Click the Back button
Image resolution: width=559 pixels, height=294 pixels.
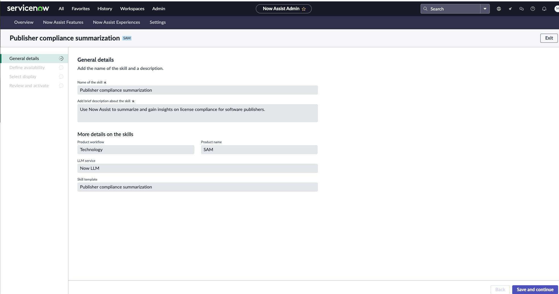point(500,289)
